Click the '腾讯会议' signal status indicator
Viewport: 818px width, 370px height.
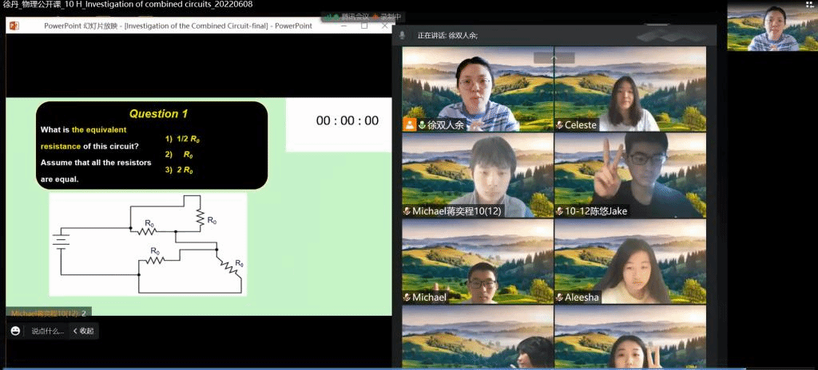tap(349, 17)
